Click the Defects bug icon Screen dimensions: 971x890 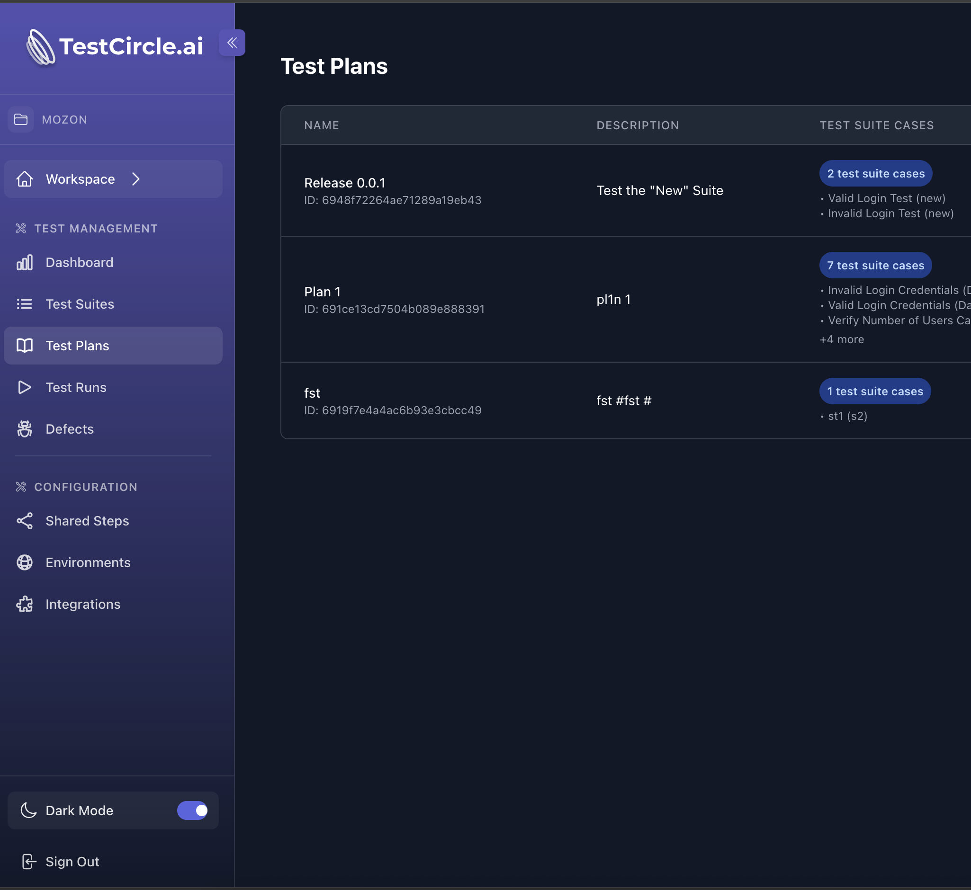(x=25, y=428)
